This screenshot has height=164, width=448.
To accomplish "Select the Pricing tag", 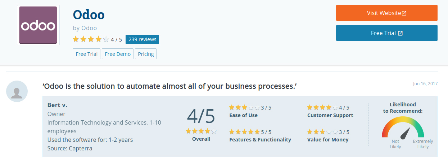I will pos(146,54).
